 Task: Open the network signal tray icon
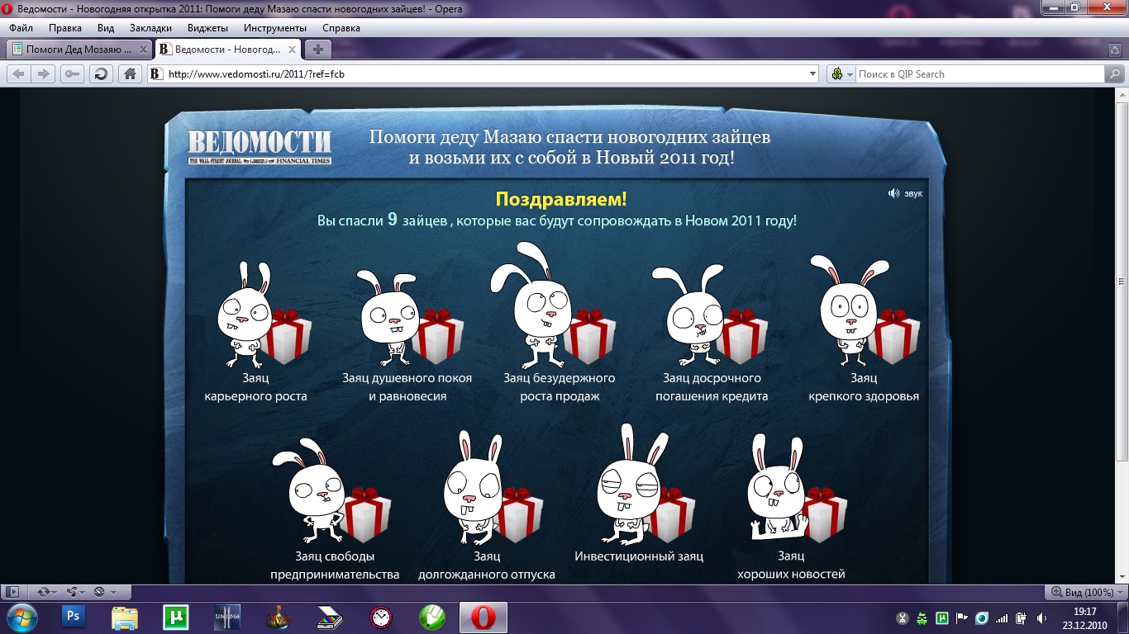[1002, 618]
